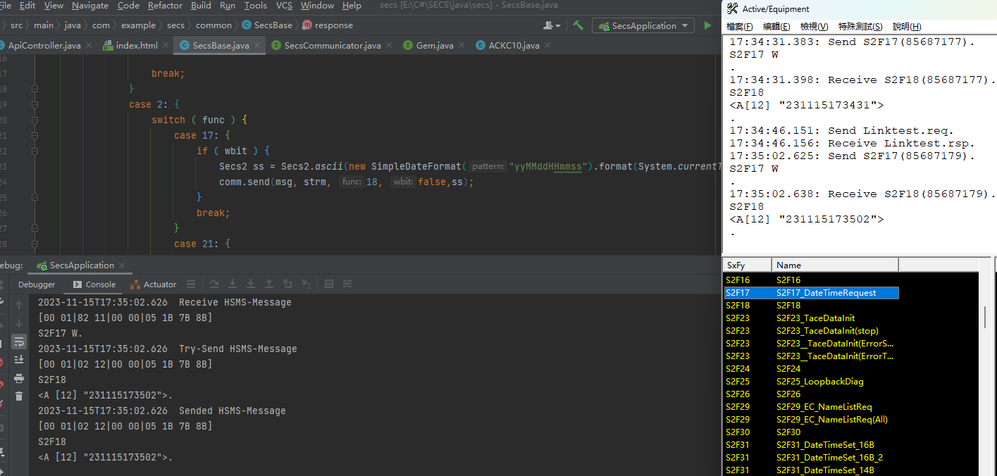Click Evaluate Expression calculator icon
Image resolution: width=997 pixels, height=476 pixels.
[329, 284]
